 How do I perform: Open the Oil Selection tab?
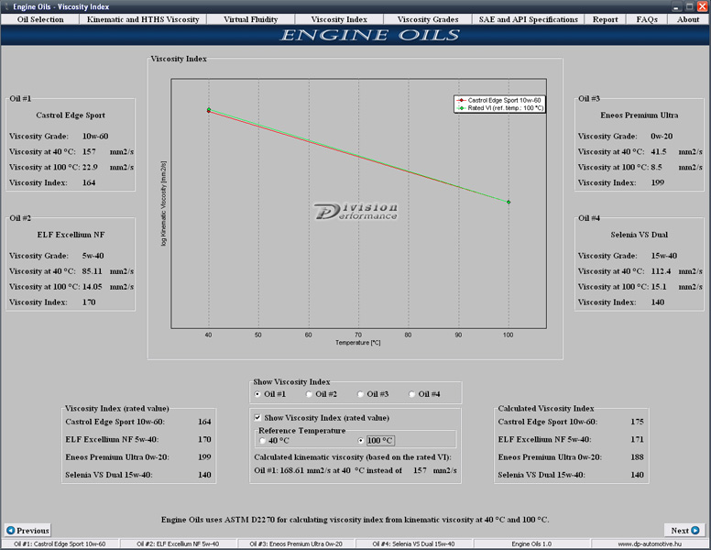40,19
